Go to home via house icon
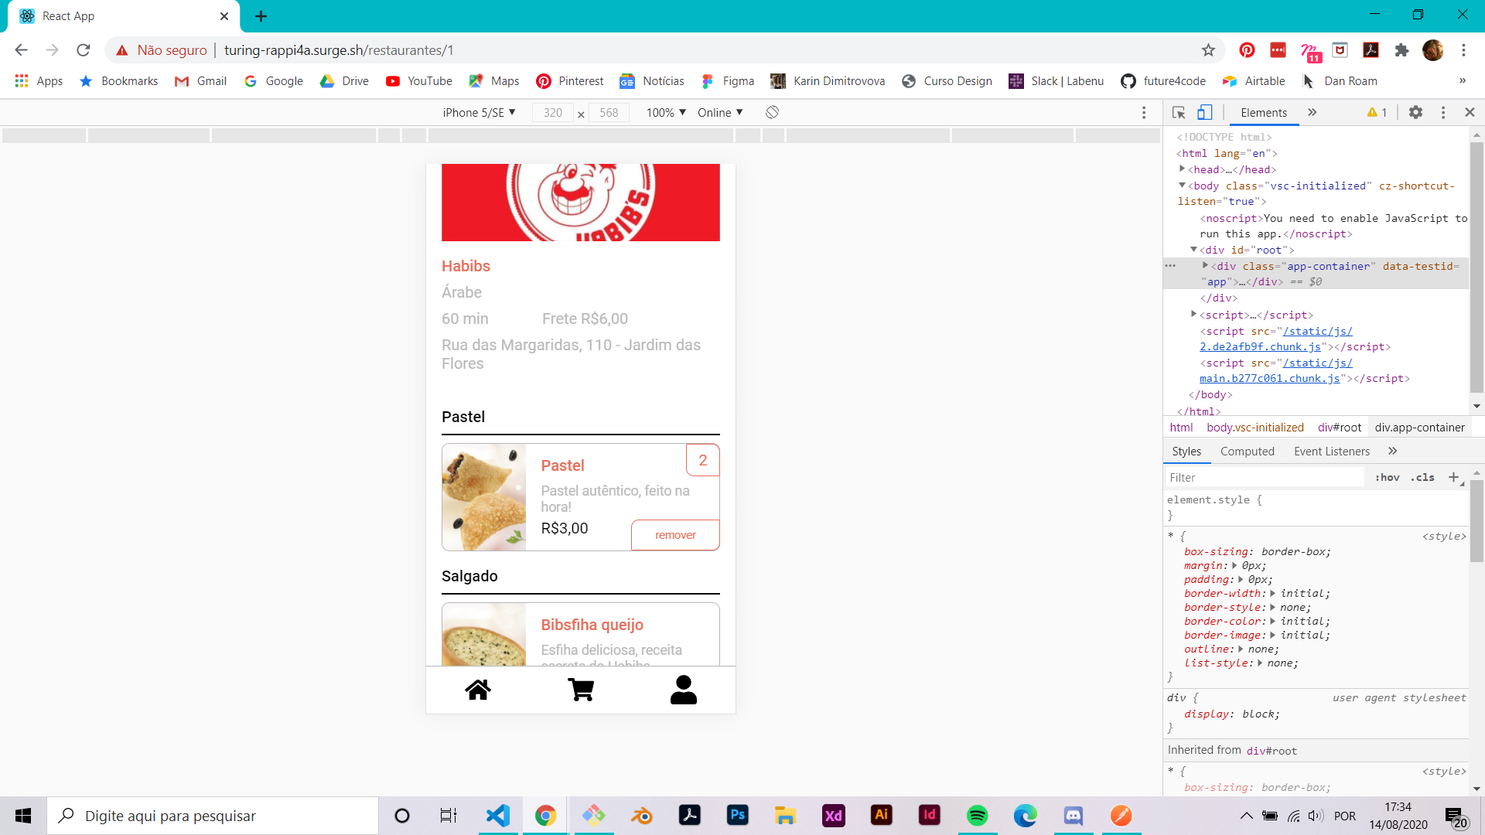This screenshot has width=1485, height=835. pos(478,690)
